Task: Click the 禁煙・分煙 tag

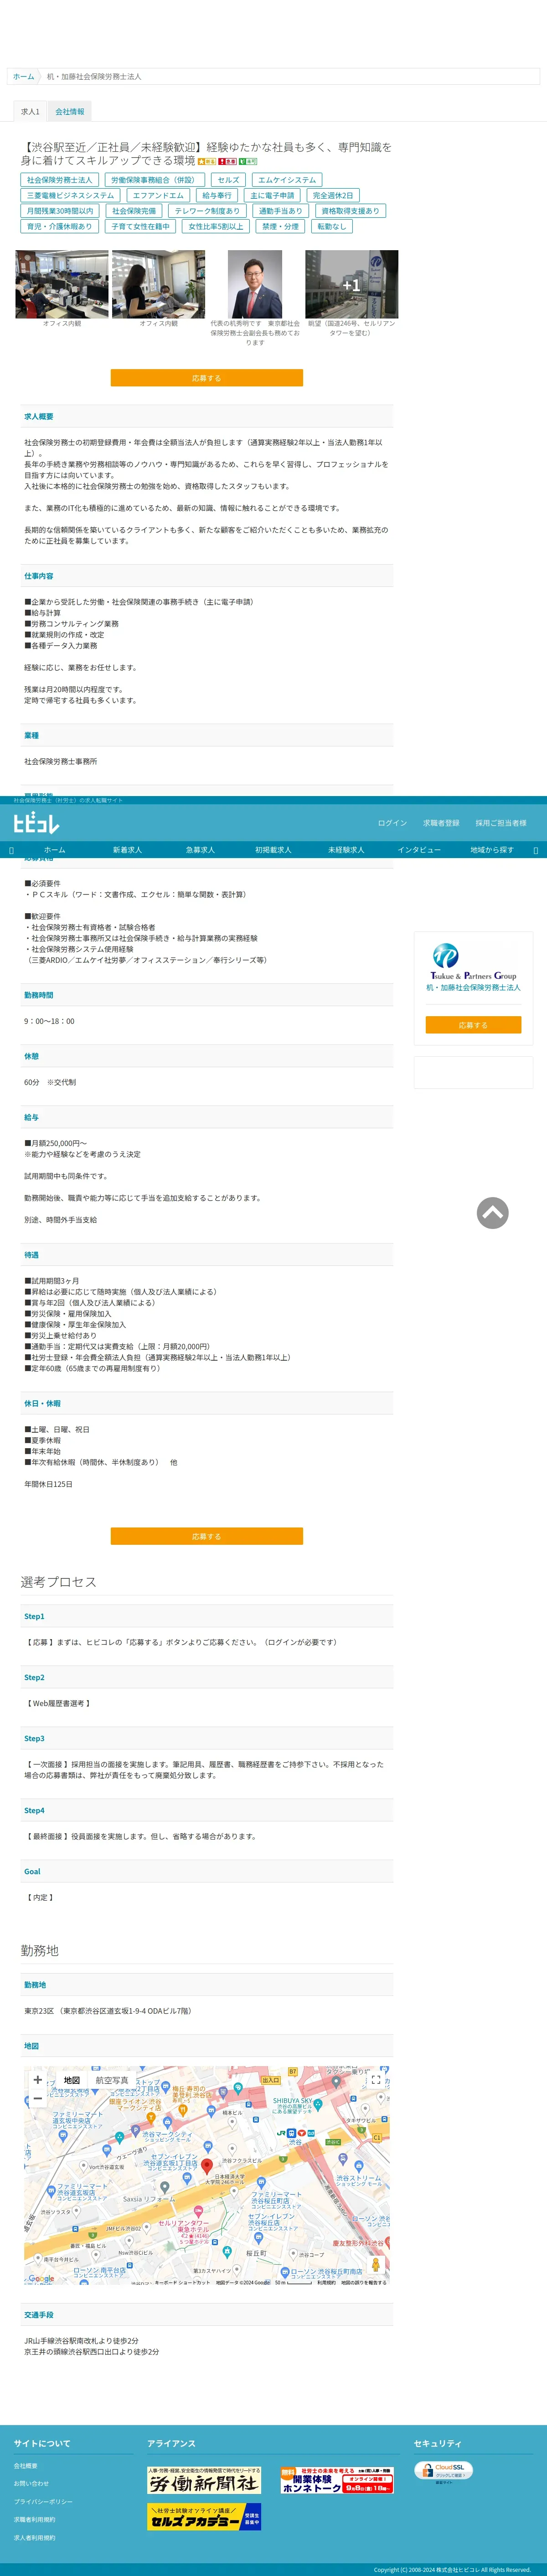Action: 280,227
